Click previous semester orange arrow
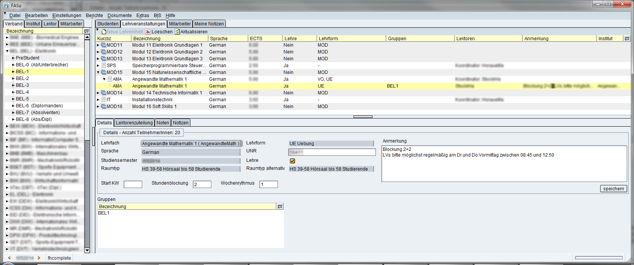The width and height of the screenshot is (634, 265). 10,258
